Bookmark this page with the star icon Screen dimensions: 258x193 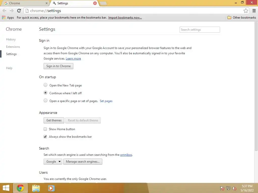click(x=246, y=11)
